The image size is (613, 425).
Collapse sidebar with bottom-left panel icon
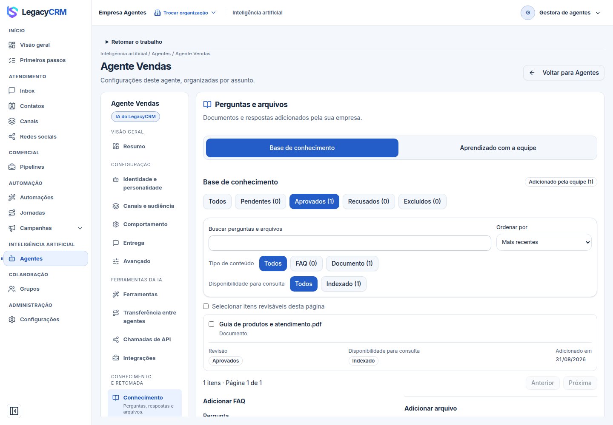14,411
